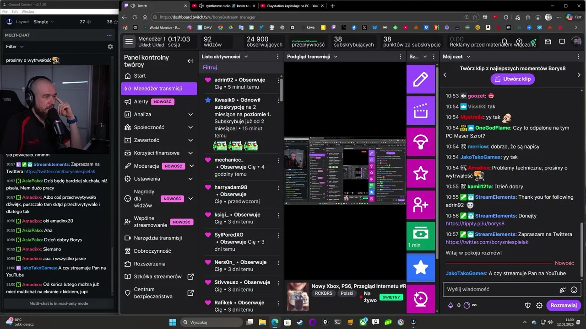Open Ground Control multi-chat settings gear
The image size is (586, 329).
pos(110,47)
